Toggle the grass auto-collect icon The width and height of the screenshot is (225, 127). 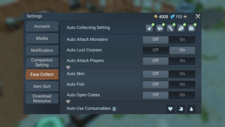(x=149, y=28)
